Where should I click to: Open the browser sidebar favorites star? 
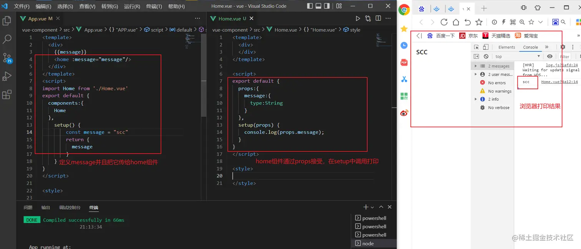[x=404, y=29]
